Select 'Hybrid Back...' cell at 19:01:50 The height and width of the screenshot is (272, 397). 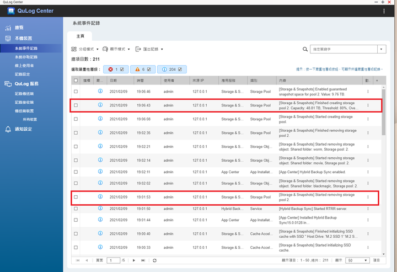232,209
